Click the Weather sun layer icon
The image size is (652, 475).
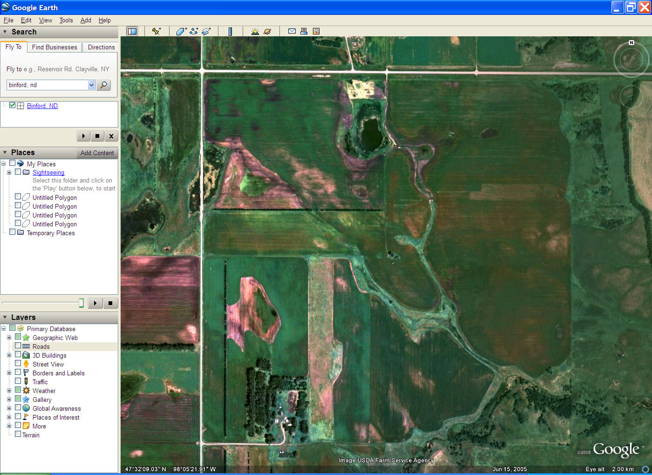click(x=26, y=391)
